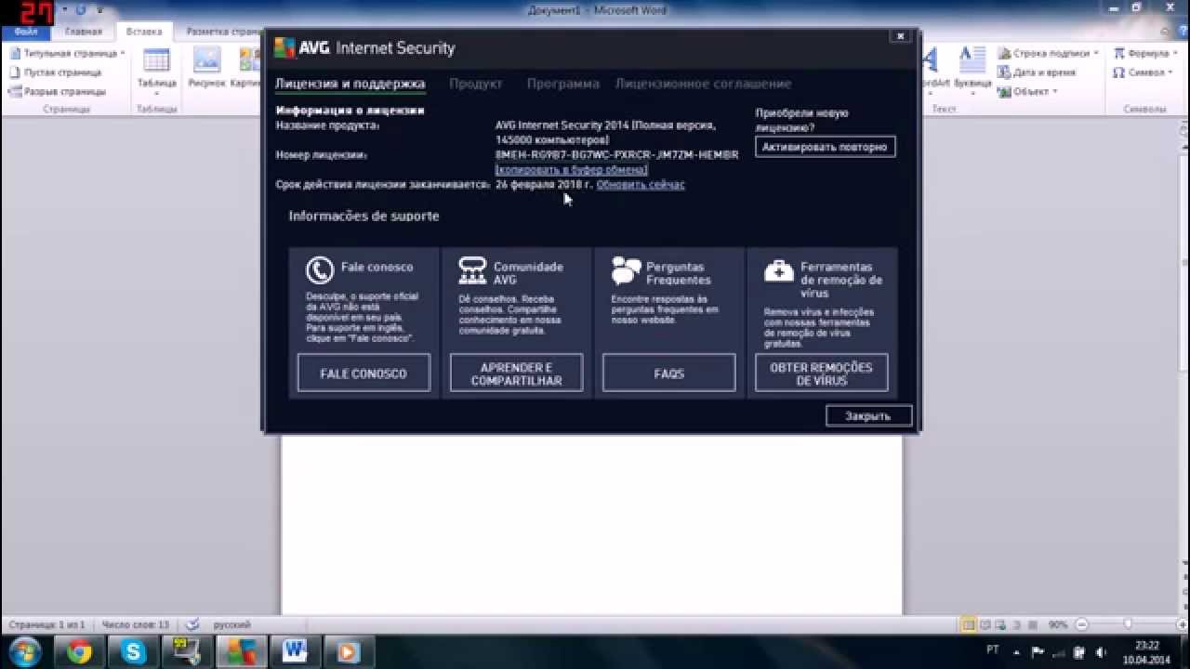The image size is (1190, 669).
Task: Select Print Layout view icon in Word status bar
Action: coord(969,624)
